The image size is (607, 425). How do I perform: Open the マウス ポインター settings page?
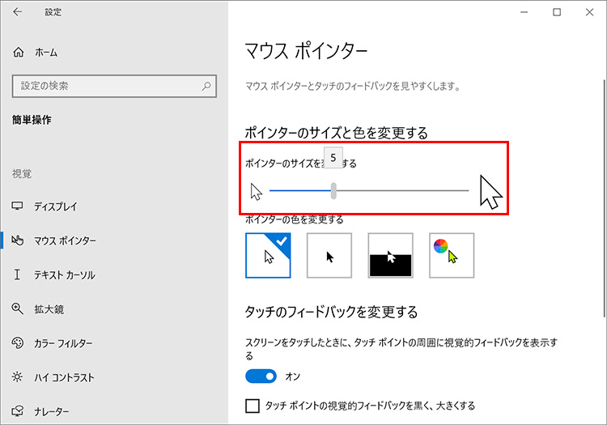point(65,240)
